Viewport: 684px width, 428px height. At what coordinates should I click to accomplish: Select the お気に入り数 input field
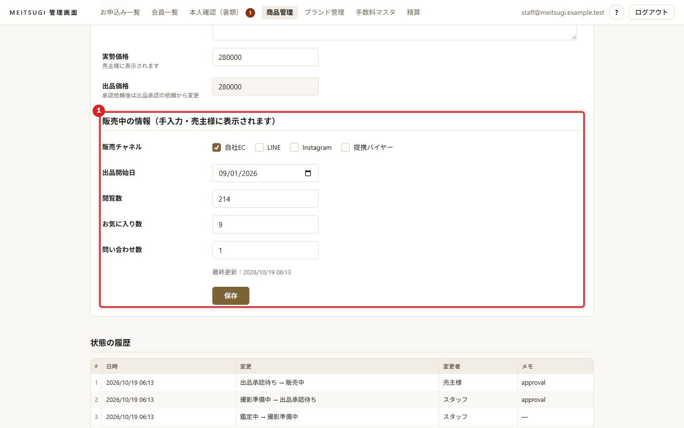pyautogui.click(x=266, y=224)
